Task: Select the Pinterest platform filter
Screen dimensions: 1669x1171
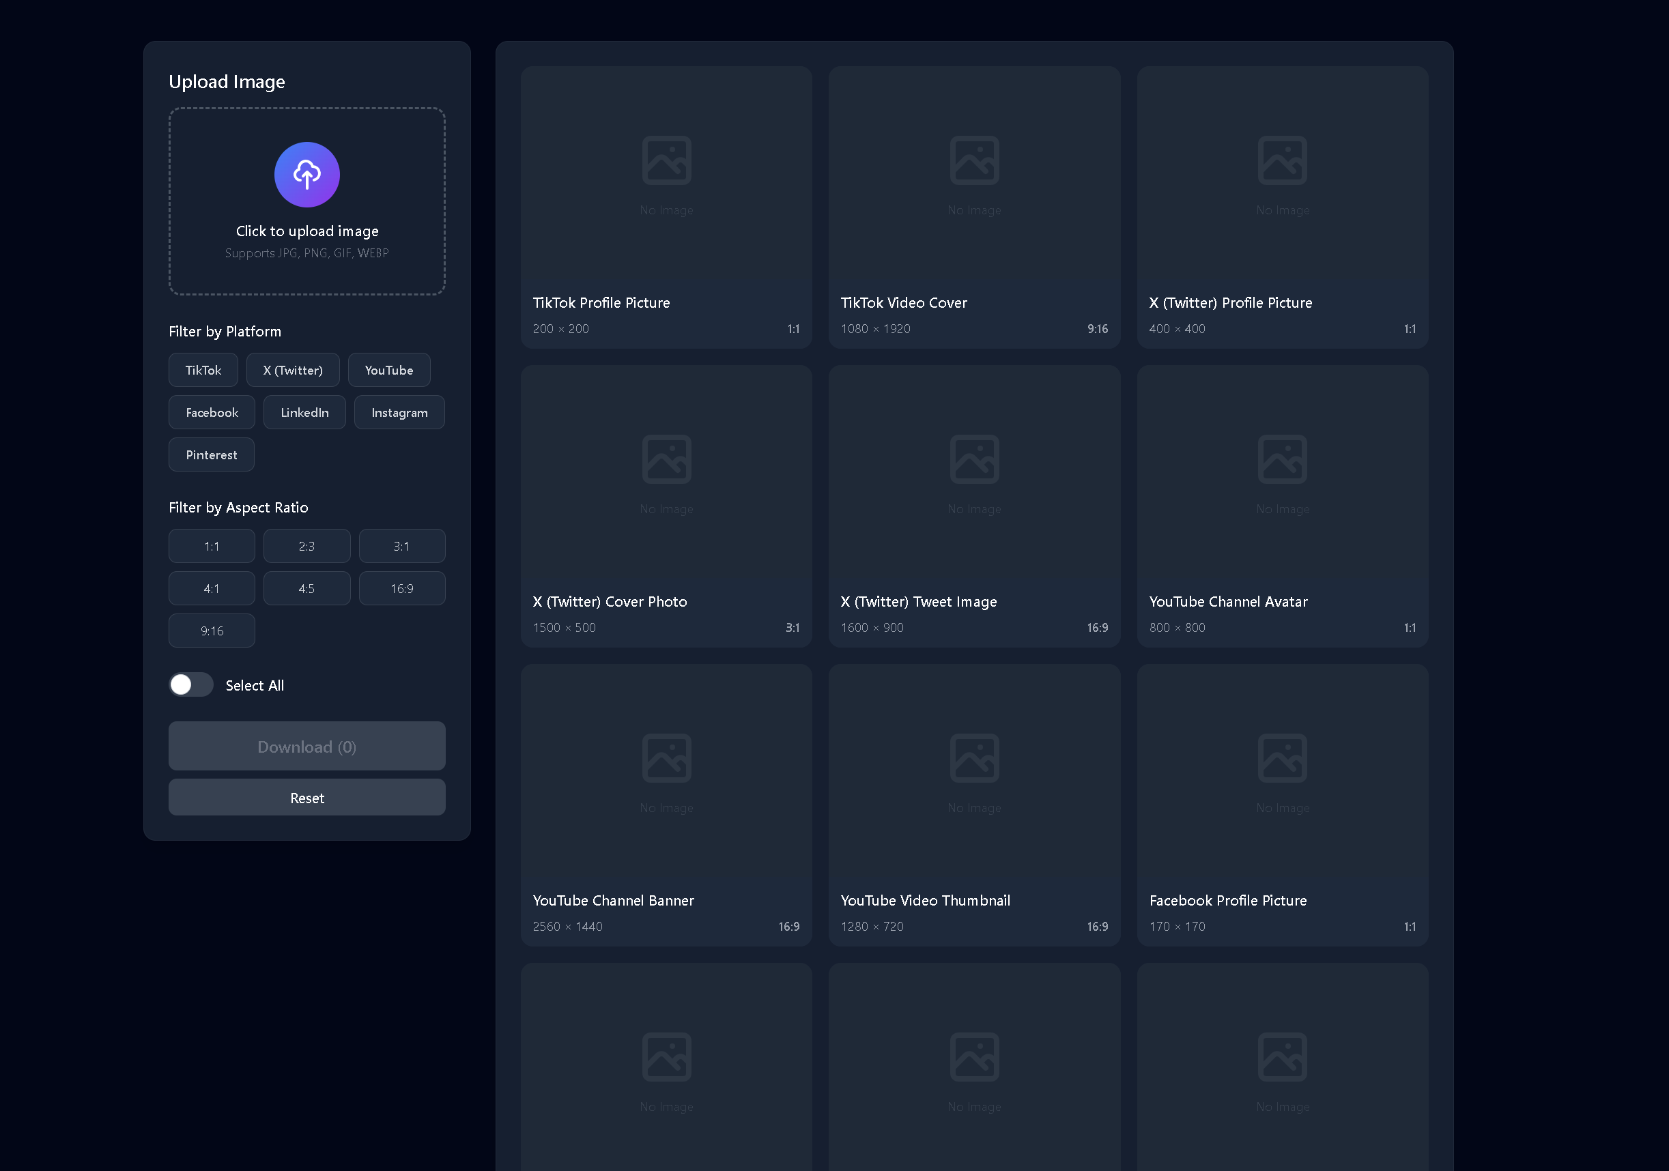Action: (x=211, y=454)
